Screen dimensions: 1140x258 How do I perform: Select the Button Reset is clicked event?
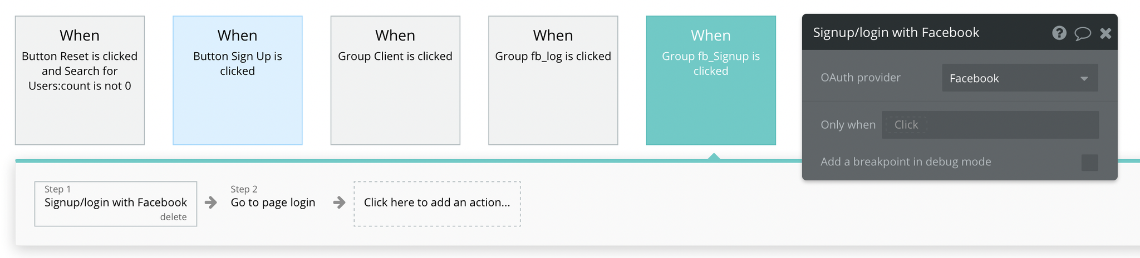coord(80,80)
